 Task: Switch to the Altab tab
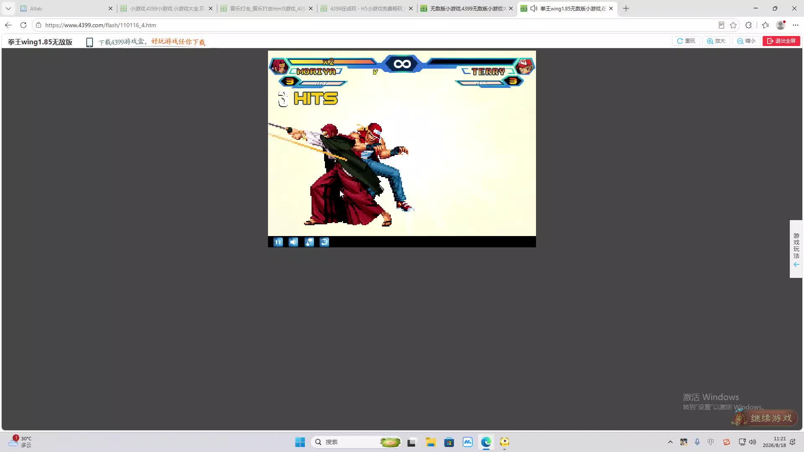tap(66, 8)
